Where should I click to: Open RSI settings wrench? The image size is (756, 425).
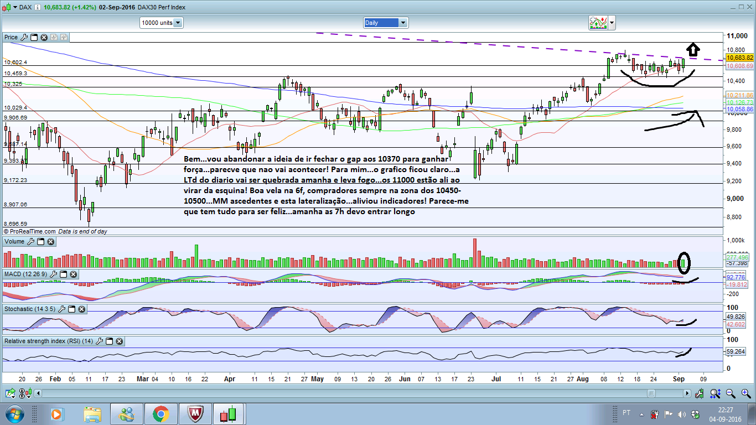tap(100, 341)
